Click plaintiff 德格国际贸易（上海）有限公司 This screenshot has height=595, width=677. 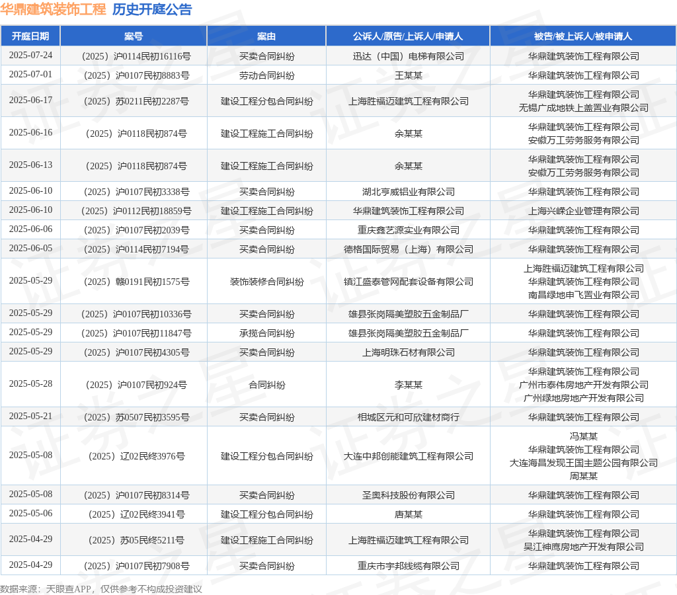(x=408, y=250)
